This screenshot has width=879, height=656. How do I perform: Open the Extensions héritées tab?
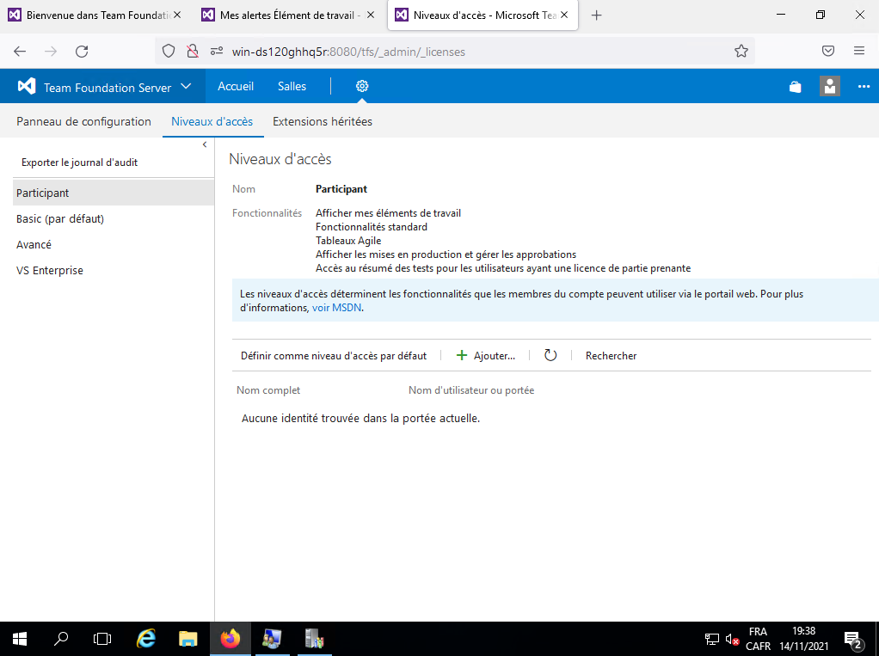pos(323,122)
